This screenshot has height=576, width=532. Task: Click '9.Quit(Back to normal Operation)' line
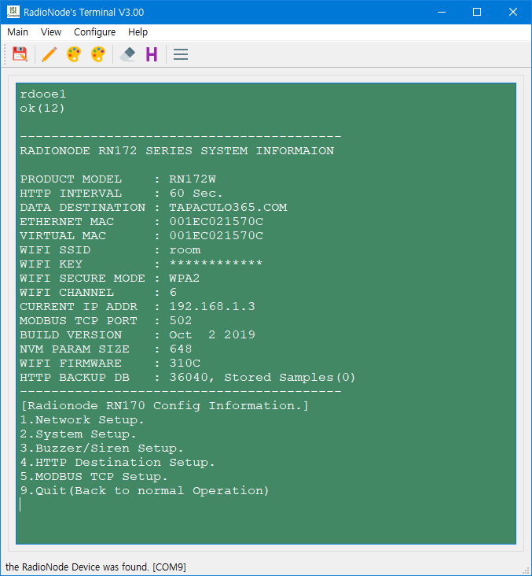(x=145, y=491)
